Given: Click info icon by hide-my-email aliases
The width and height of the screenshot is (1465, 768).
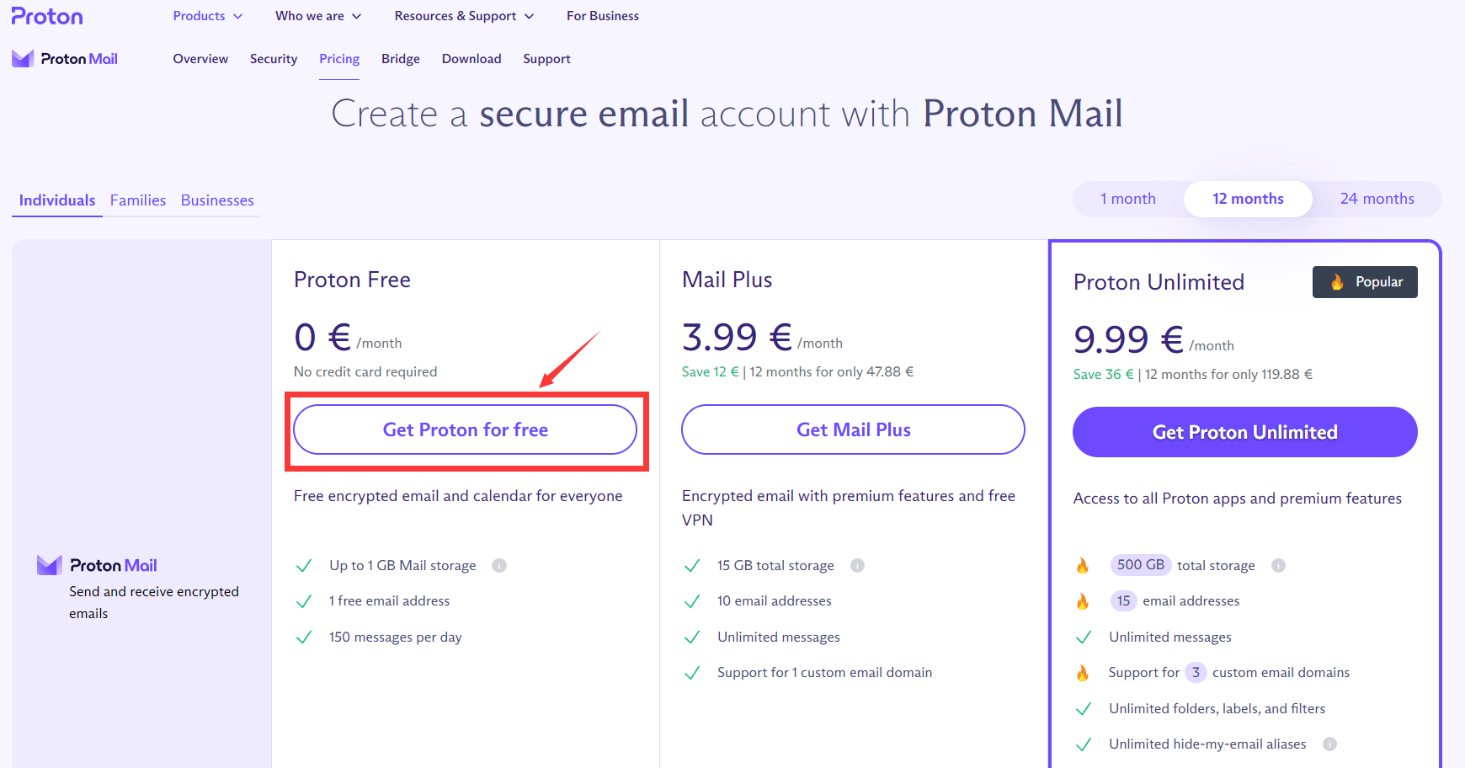Looking at the screenshot, I should pyautogui.click(x=1329, y=744).
